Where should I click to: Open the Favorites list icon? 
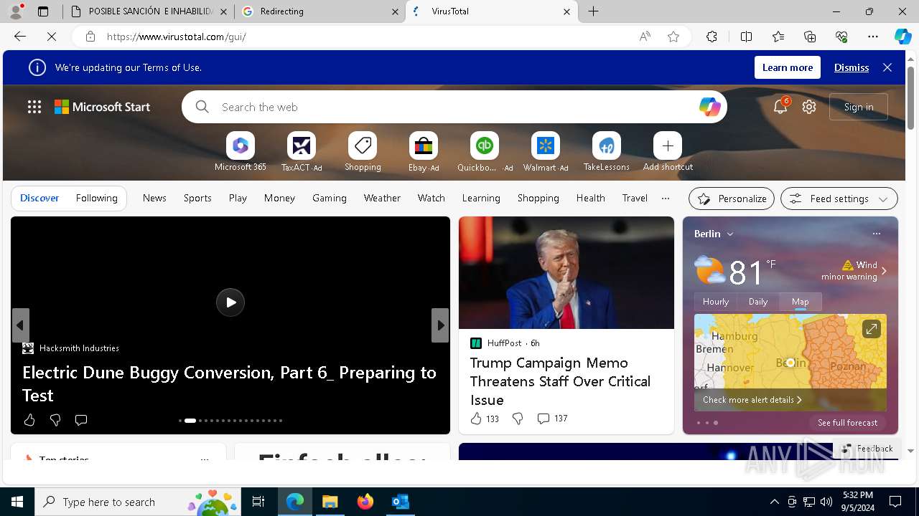pos(778,37)
